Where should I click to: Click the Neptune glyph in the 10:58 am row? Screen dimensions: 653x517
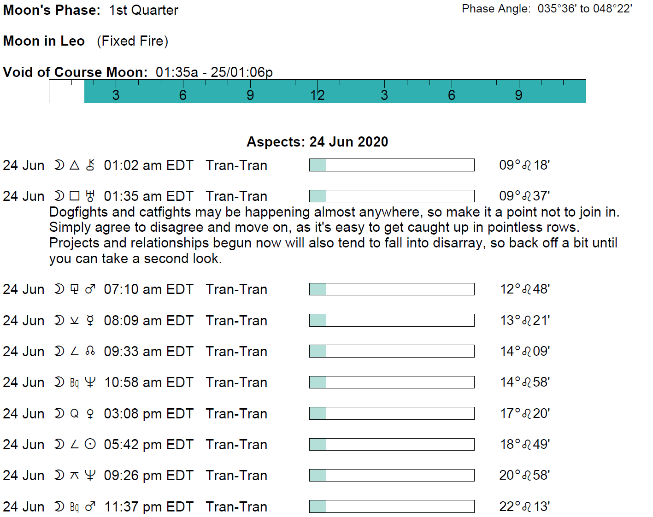click(90, 382)
